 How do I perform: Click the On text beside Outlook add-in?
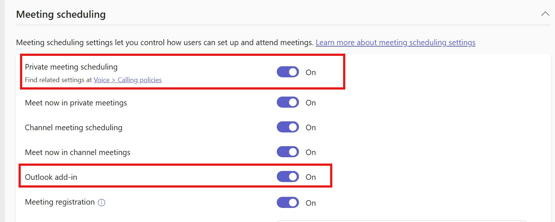pos(310,177)
